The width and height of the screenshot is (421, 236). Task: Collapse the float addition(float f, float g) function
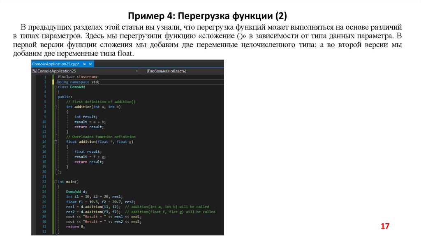tap(56, 142)
